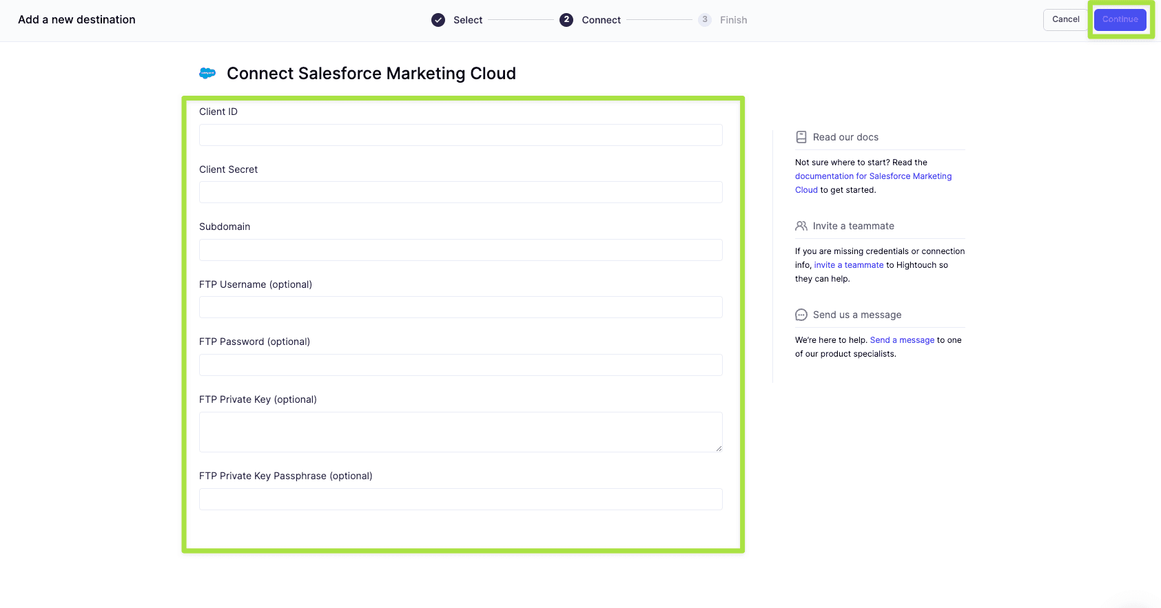Screen dimensions: 1161x608
Task: Click the Select step checkmark icon
Action: (438, 20)
